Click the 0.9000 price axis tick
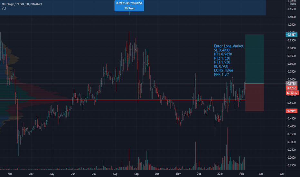Screen dimensions: 300x177 click(x=291, y=48)
